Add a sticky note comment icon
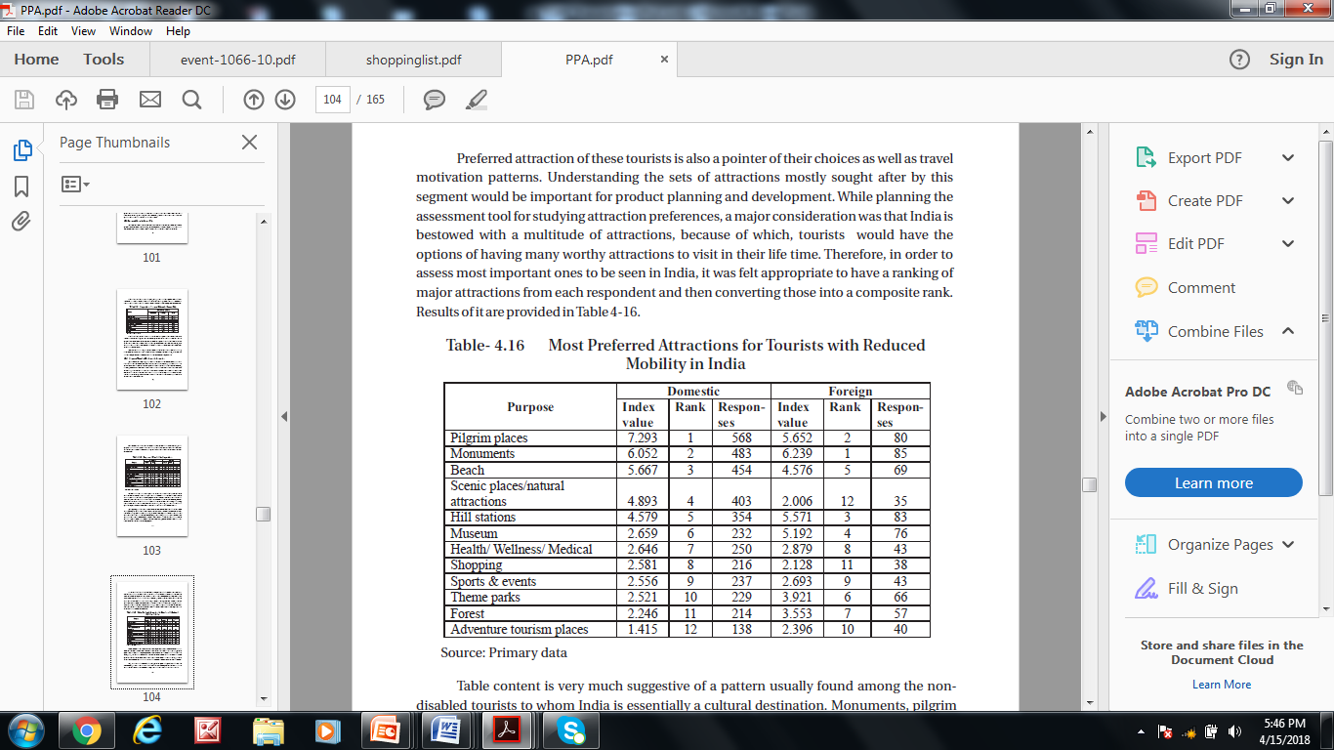 pos(435,100)
